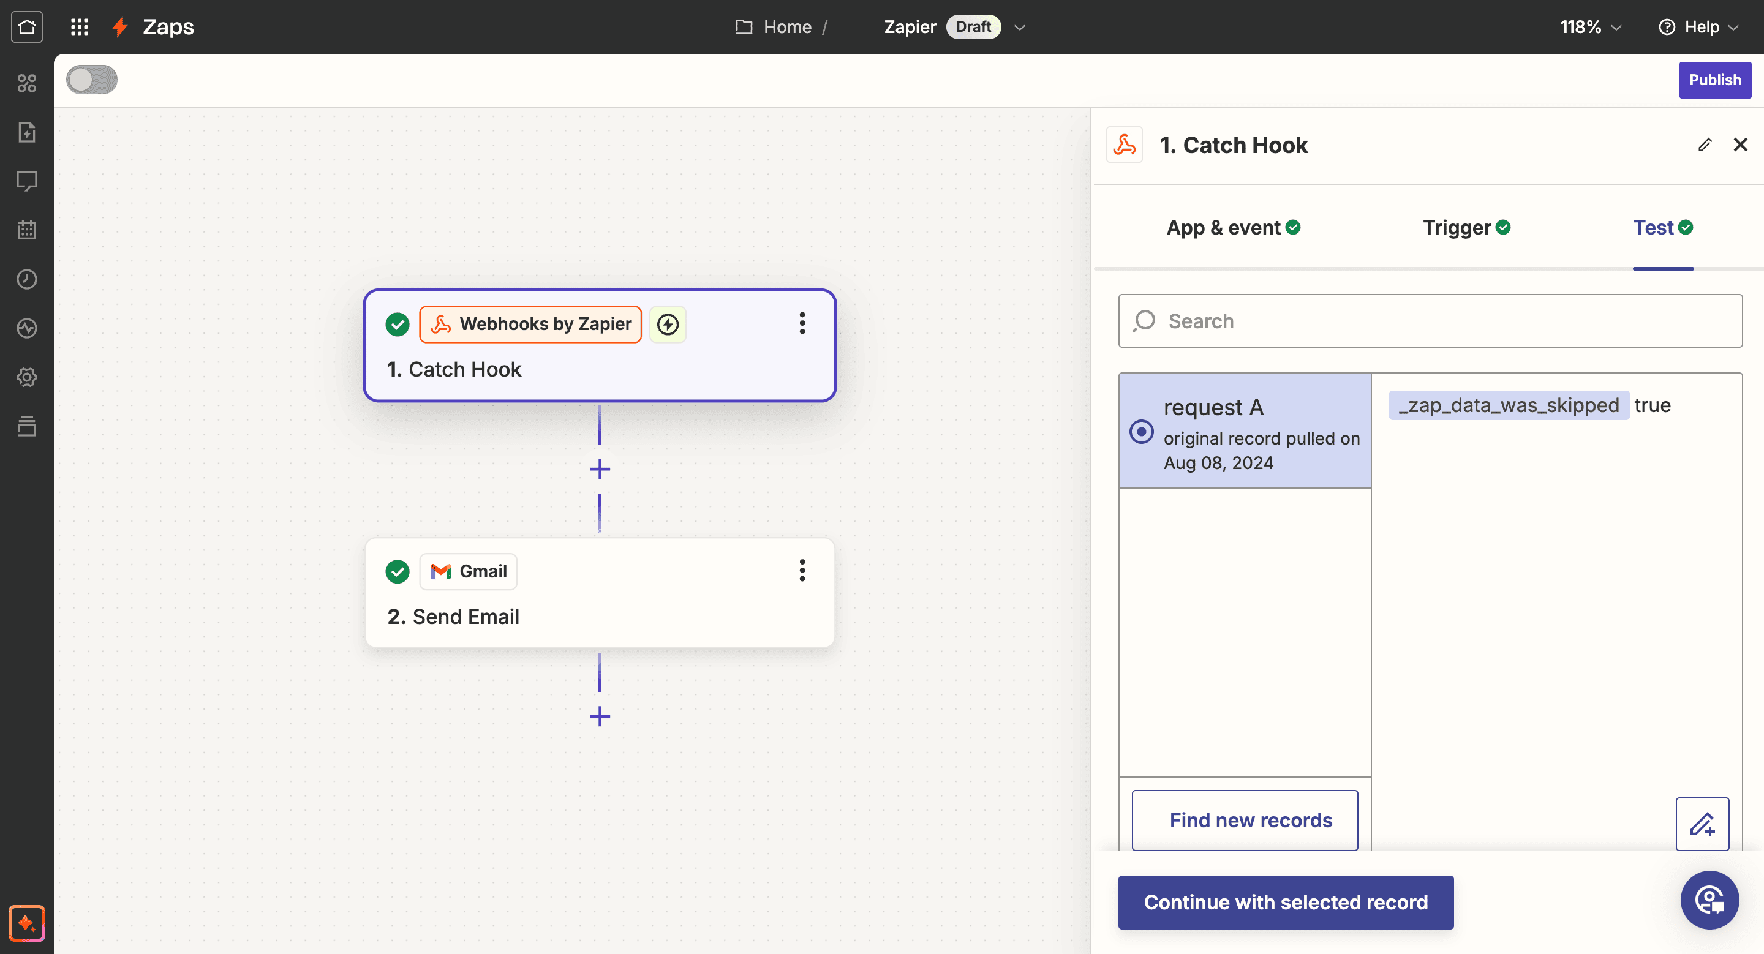Expand the Help dropdown chevron
Viewport: 1764px width, 954px height.
pyautogui.click(x=1734, y=28)
